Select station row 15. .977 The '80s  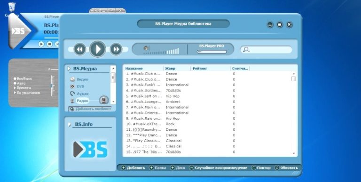pos(207,152)
